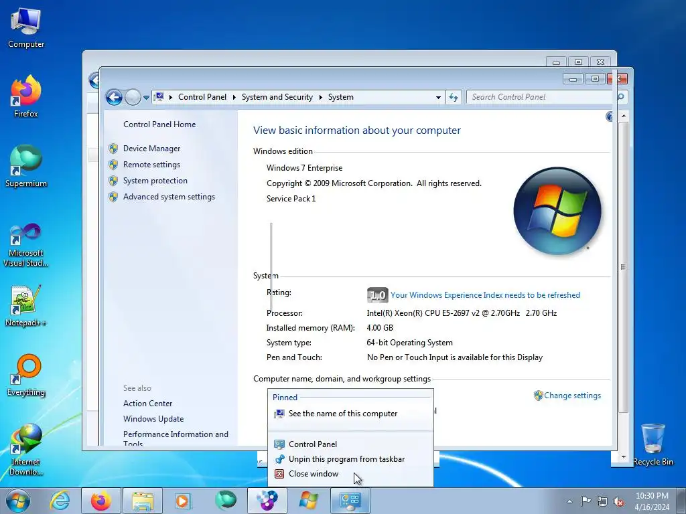Click the 4.00 GB memory value
The image size is (686, 514).
tap(380, 328)
